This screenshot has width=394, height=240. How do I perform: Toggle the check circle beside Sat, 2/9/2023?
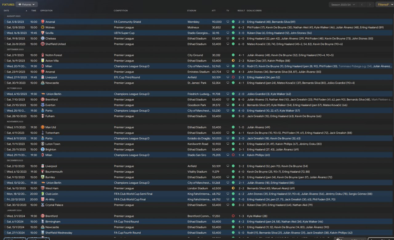5,55
